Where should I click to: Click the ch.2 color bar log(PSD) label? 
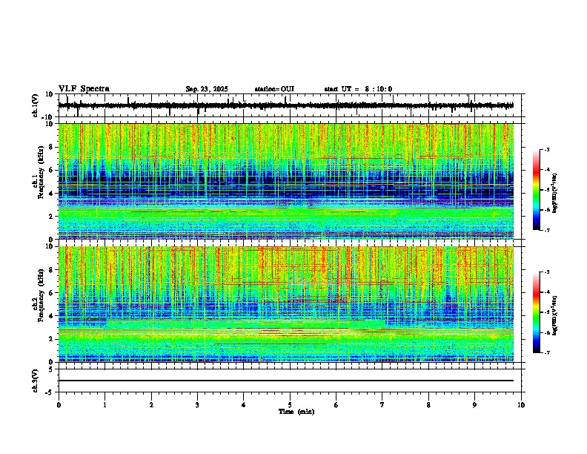pos(555,315)
